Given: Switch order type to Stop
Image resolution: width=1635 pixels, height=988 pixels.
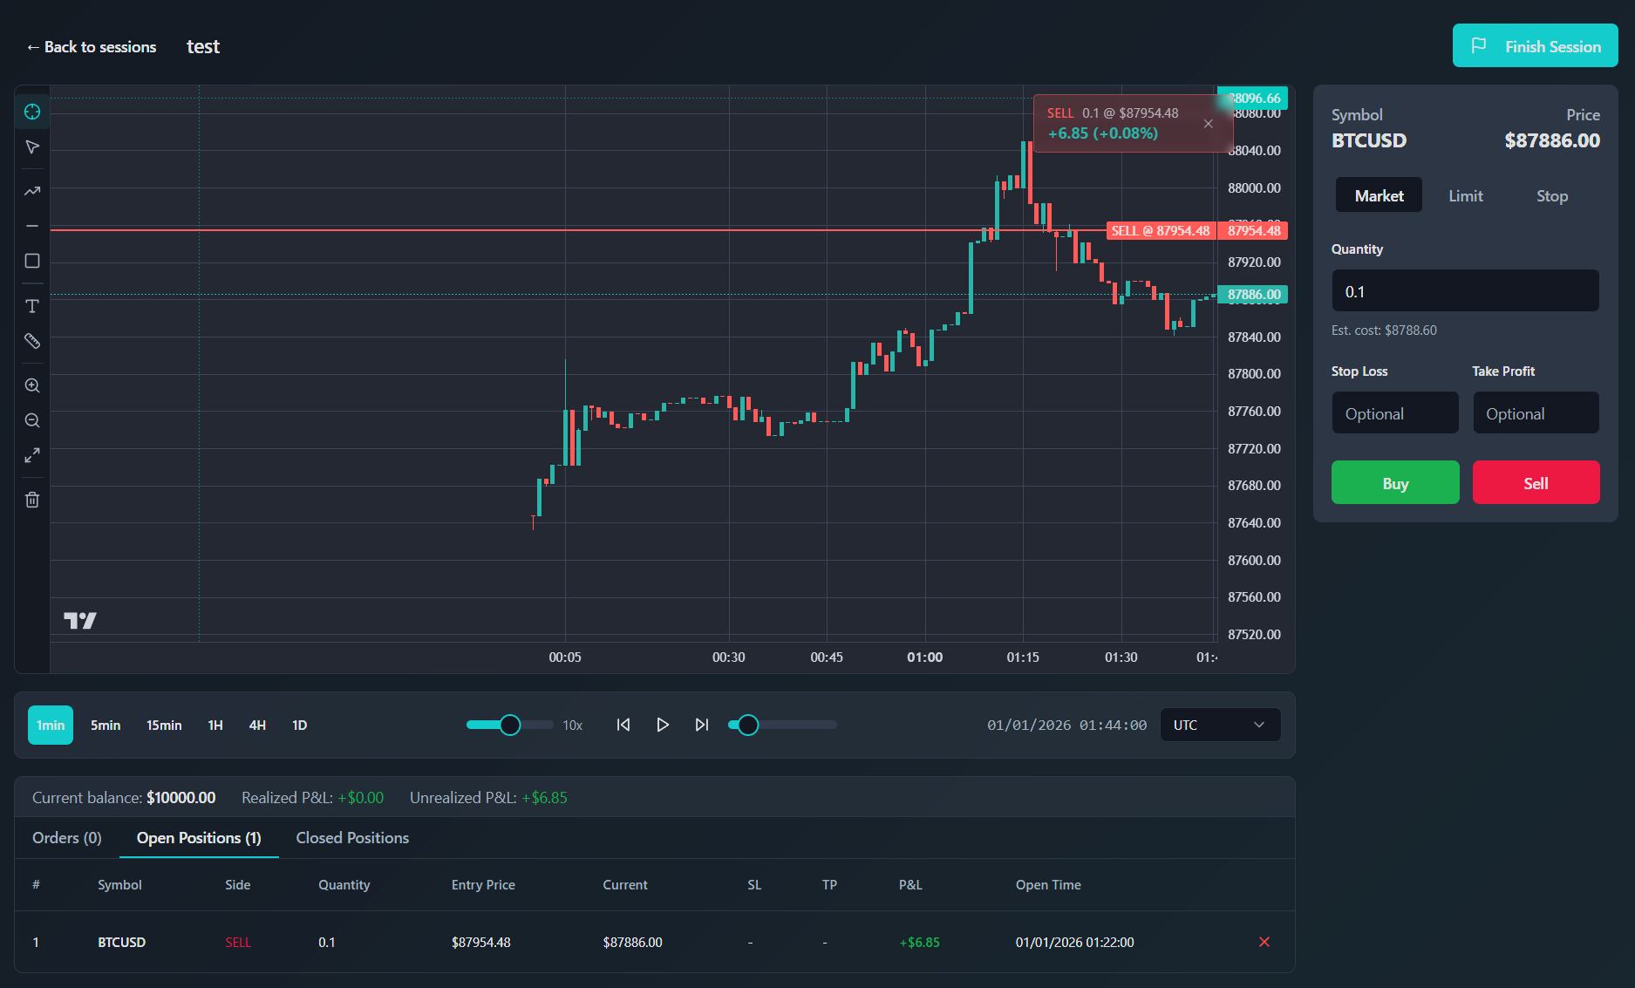Looking at the screenshot, I should coord(1552,195).
